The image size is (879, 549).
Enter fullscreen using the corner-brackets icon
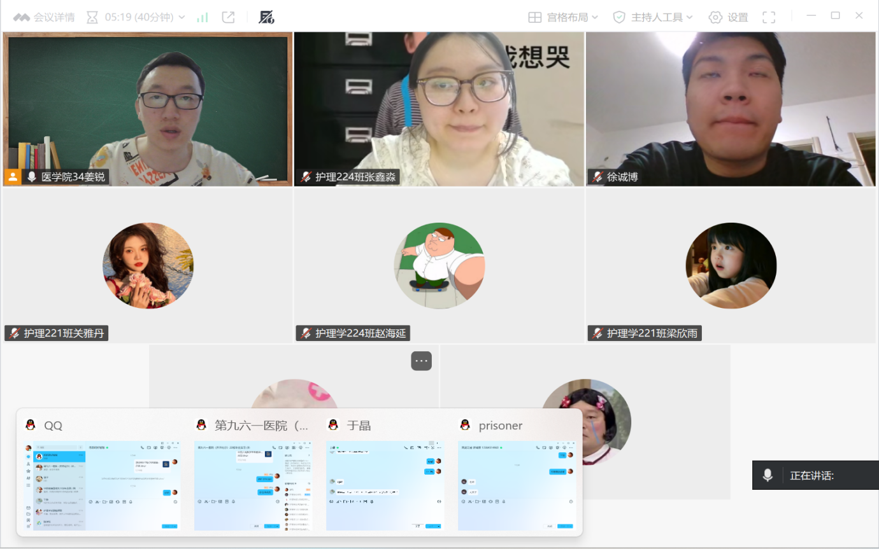click(769, 17)
